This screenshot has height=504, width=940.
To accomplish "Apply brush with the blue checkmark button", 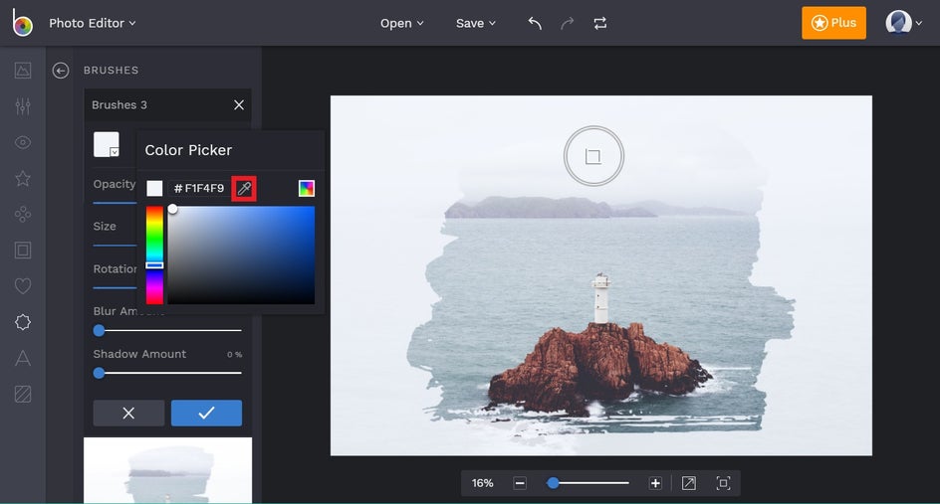I will 206,413.
